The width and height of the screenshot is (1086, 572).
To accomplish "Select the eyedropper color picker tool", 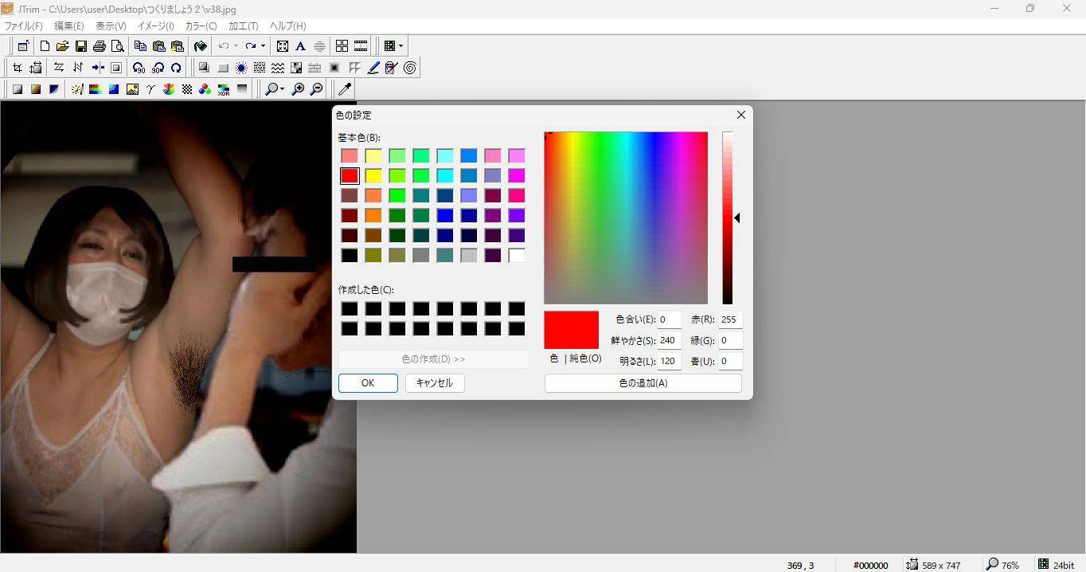I will 345,89.
